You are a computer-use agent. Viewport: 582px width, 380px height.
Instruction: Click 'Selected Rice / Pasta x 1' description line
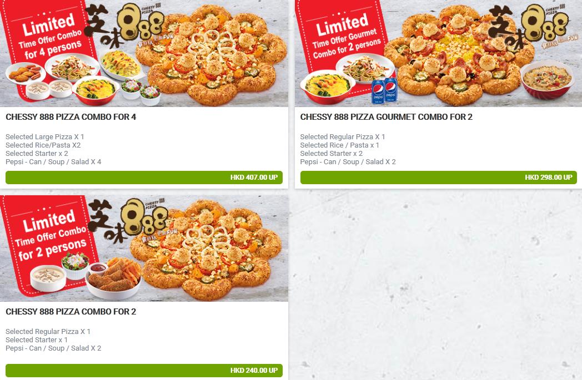point(340,145)
